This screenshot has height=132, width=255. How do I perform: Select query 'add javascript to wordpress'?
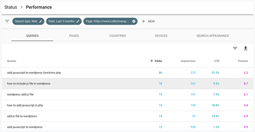(24, 127)
